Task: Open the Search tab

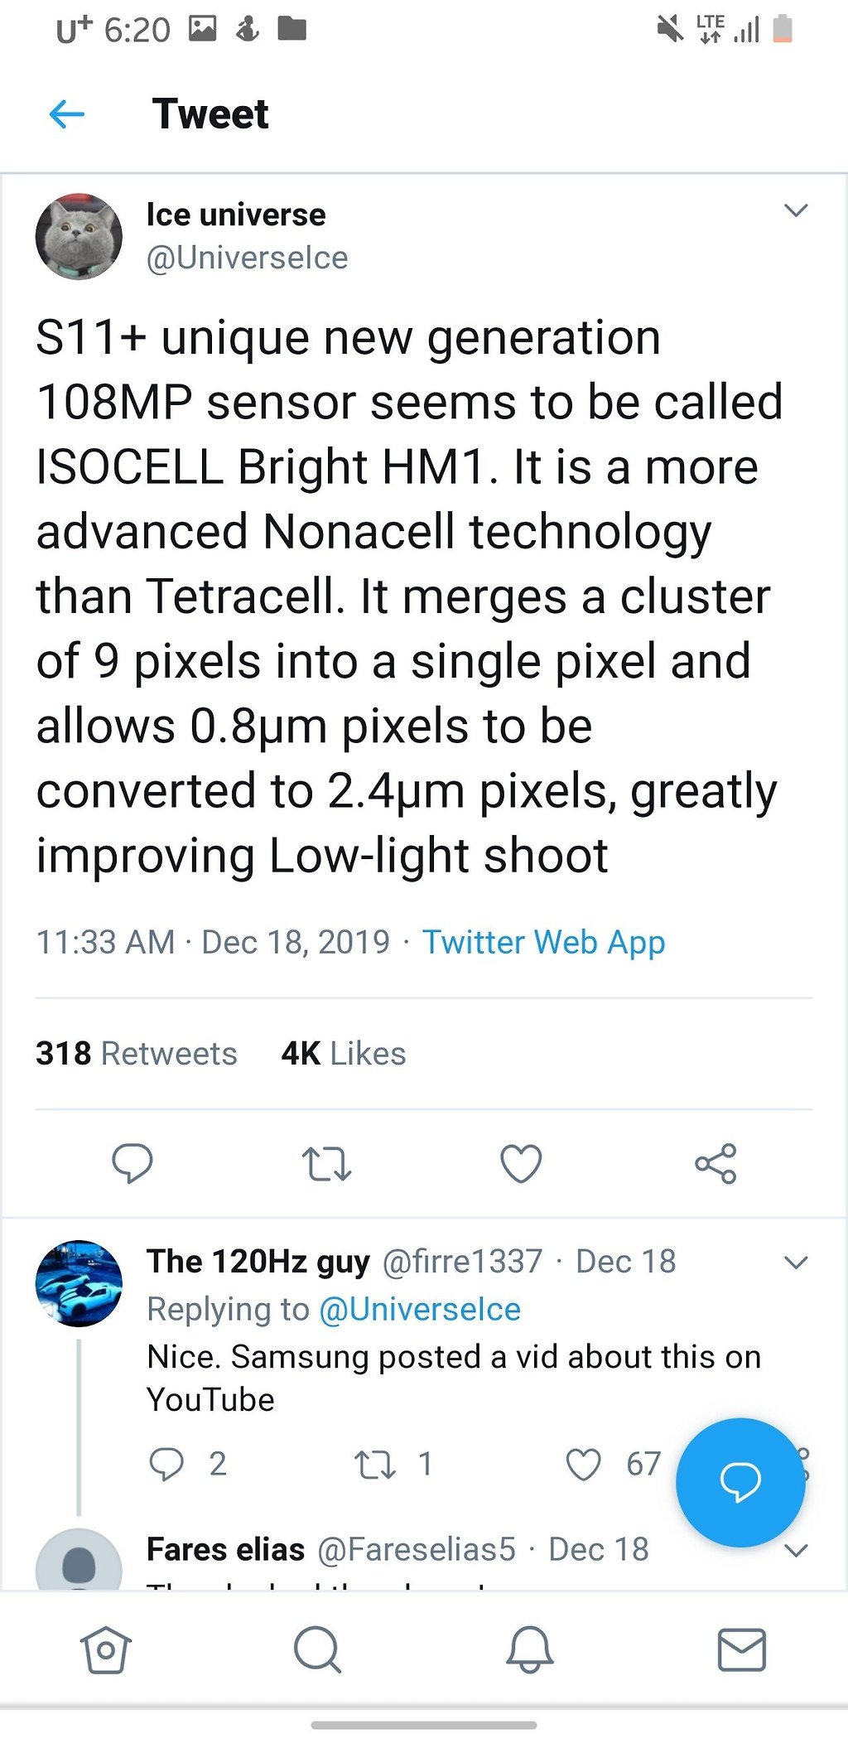Action: tap(317, 1649)
